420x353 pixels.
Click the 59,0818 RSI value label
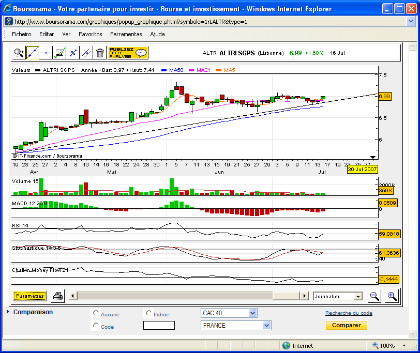pos(389,234)
